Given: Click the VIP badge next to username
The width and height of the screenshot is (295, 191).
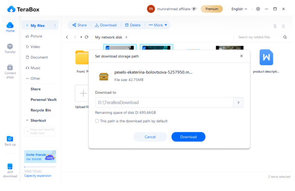Looking at the screenshot, I should tap(194, 9).
